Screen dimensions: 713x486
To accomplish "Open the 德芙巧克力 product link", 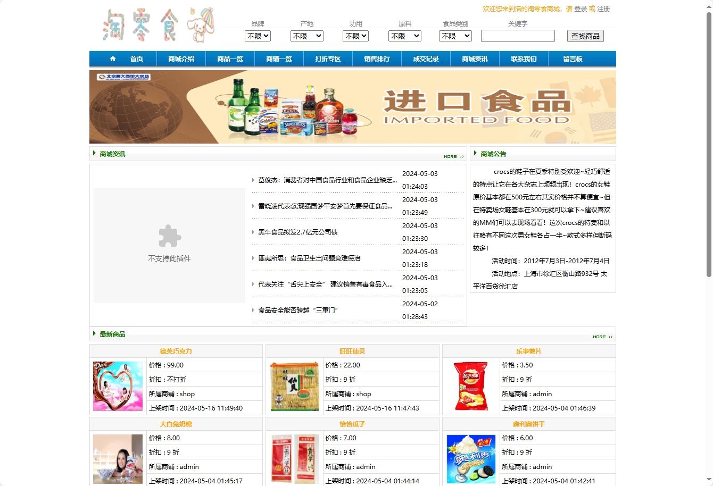I will (176, 351).
